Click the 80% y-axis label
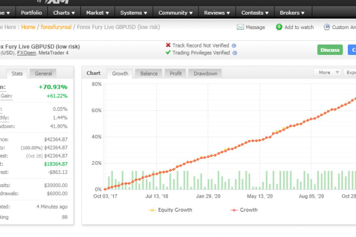The image size is (356, 237). click(97, 84)
